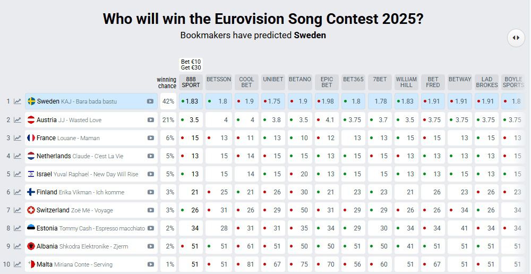Open the Austria JJ Wasted Love link
This screenshot has width=531, height=274.
(x=68, y=120)
